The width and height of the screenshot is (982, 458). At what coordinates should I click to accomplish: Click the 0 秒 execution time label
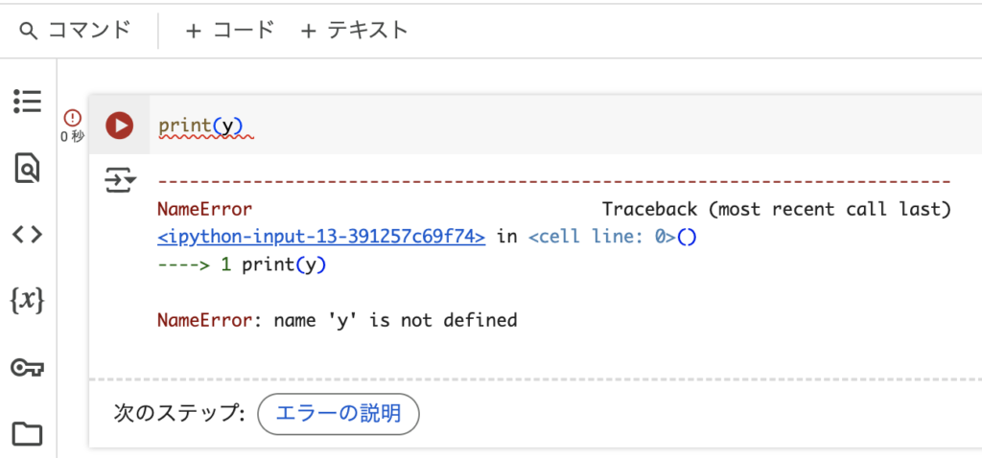click(x=73, y=136)
